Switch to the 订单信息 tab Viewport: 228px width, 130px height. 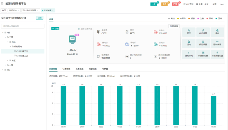(x=66, y=69)
